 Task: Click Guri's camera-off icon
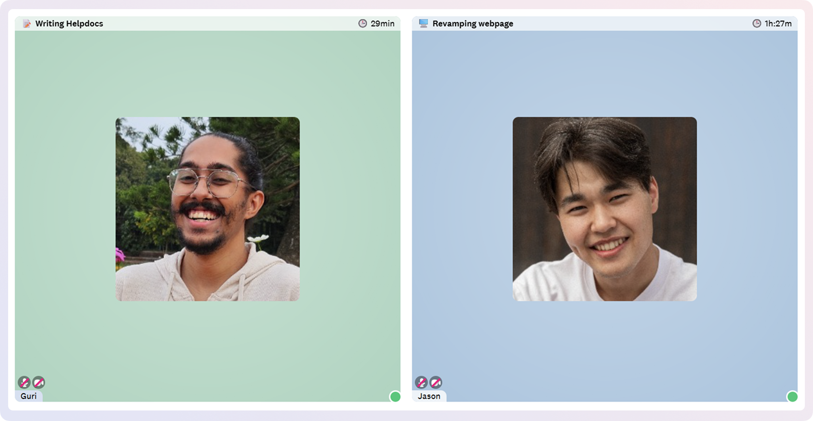[x=39, y=382]
